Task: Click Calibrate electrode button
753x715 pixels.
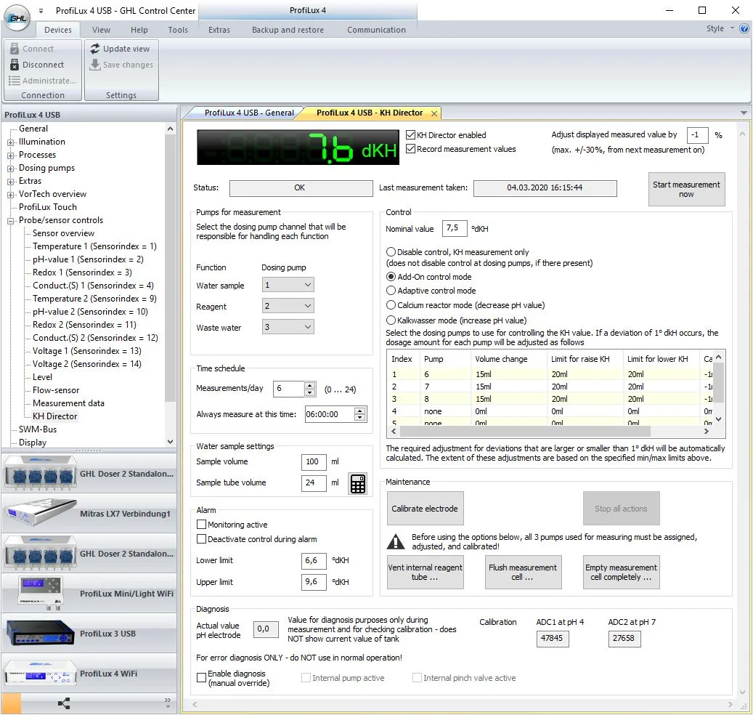Action: tap(425, 509)
